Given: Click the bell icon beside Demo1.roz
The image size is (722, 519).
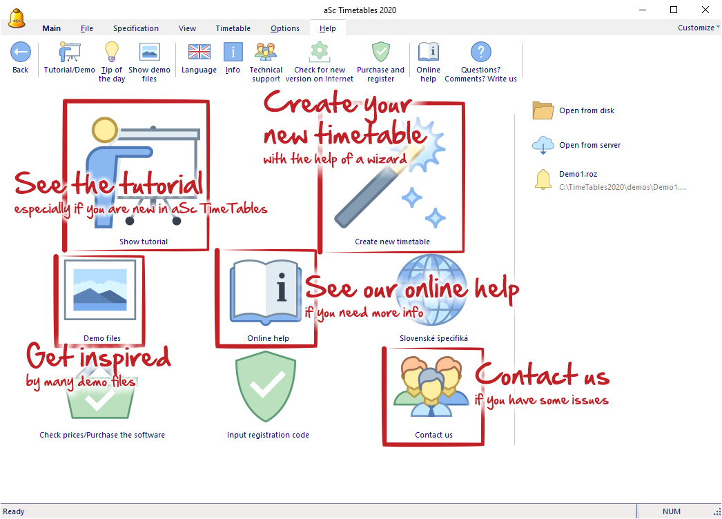Looking at the screenshot, I should tap(543, 179).
